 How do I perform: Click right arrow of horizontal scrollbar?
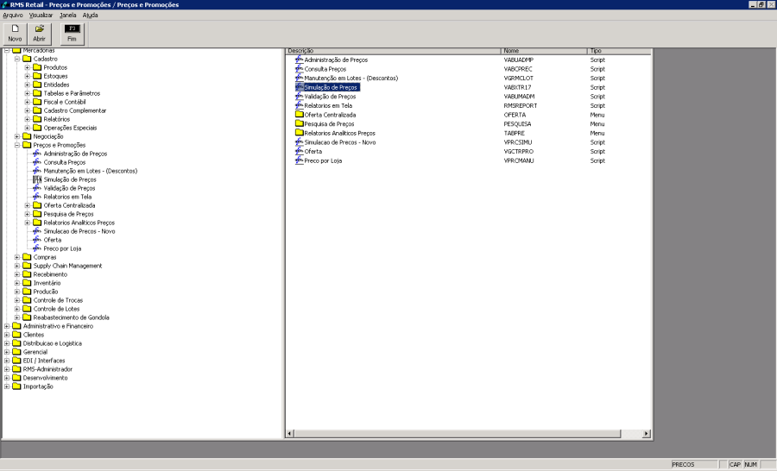tap(646, 433)
